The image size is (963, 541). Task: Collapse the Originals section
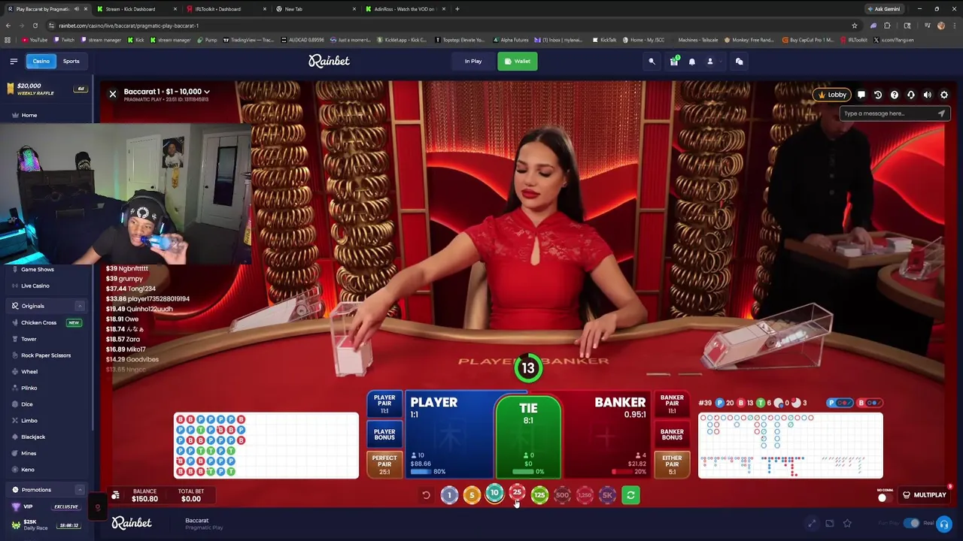coord(80,306)
